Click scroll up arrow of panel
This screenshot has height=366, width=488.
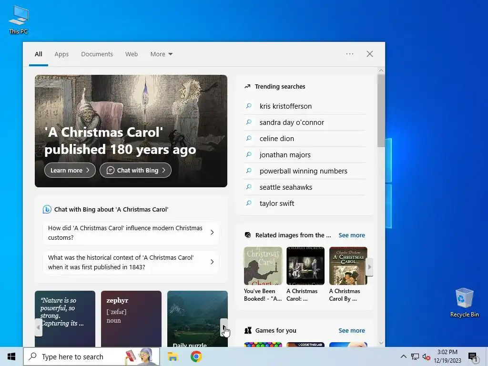point(381,71)
